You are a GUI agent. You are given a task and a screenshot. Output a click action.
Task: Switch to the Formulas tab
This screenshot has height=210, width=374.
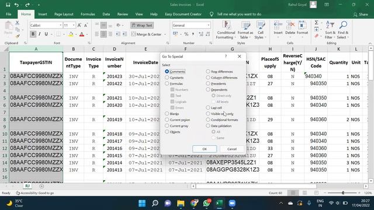(x=88, y=14)
